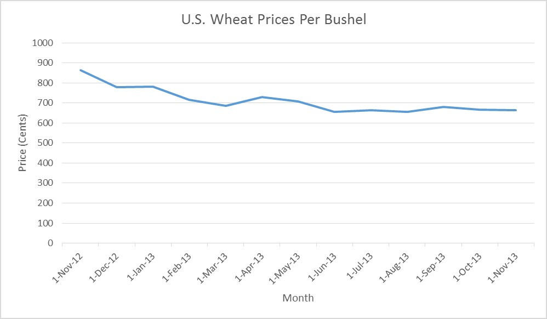
Task: Click the chart title U.S. Wheat Prices Per Bushel
Action: [x=273, y=20]
